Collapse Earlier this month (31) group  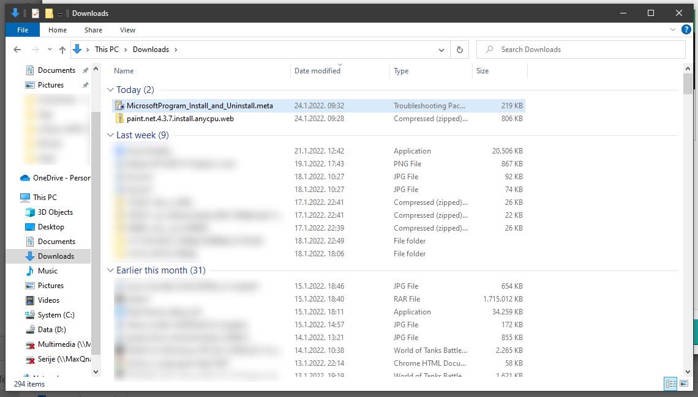[x=110, y=270]
